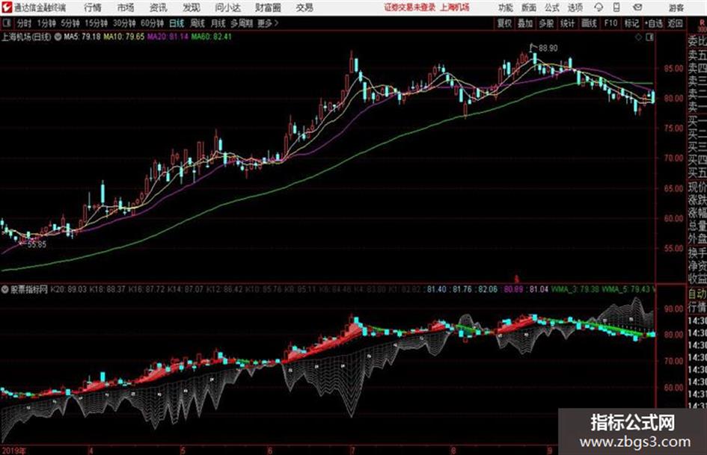Toggle the left panel icon beside 分时

pyautogui.click(x=6, y=23)
